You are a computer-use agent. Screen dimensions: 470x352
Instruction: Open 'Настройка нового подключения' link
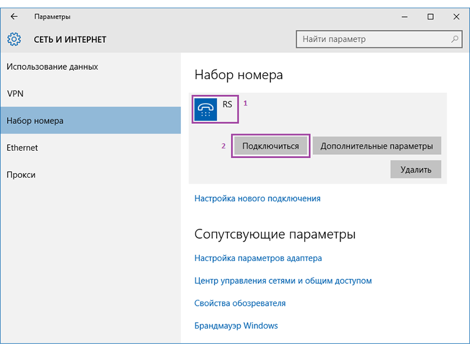[257, 198]
